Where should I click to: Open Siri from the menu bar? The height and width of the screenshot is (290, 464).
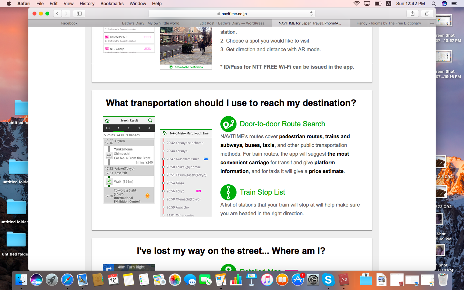pyautogui.click(x=444, y=4)
